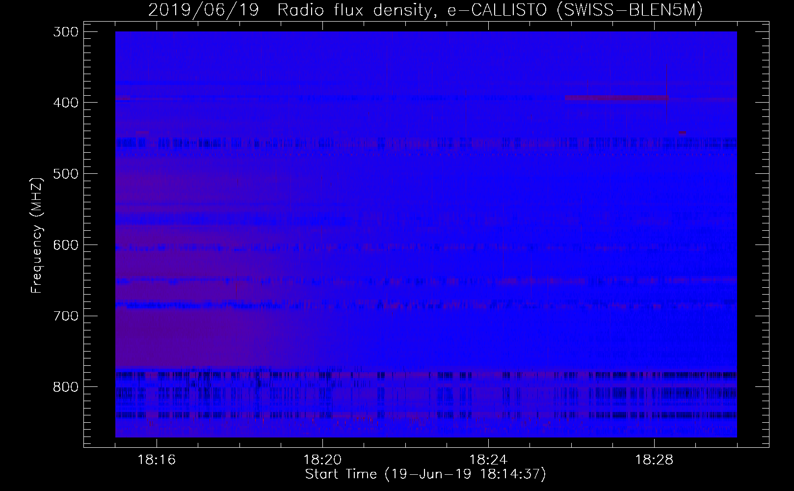The height and width of the screenshot is (491, 794).
Task: Click the 500 frequency tick label
Action: click(x=65, y=174)
